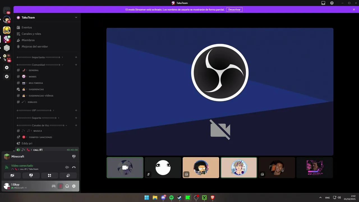Open Steam from the taskbar
This screenshot has height=202, width=359.
point(179,198)
